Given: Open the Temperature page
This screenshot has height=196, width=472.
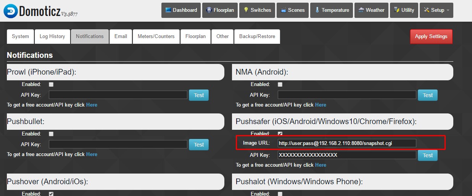Looking at the screenshot, I should tap(332, 10).
